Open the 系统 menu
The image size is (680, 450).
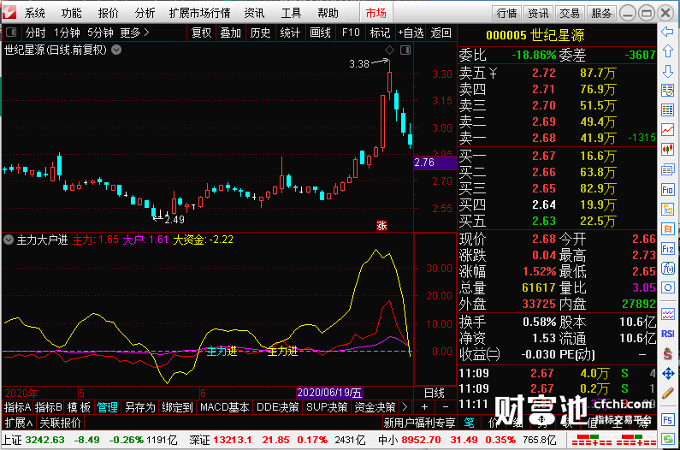35,13
